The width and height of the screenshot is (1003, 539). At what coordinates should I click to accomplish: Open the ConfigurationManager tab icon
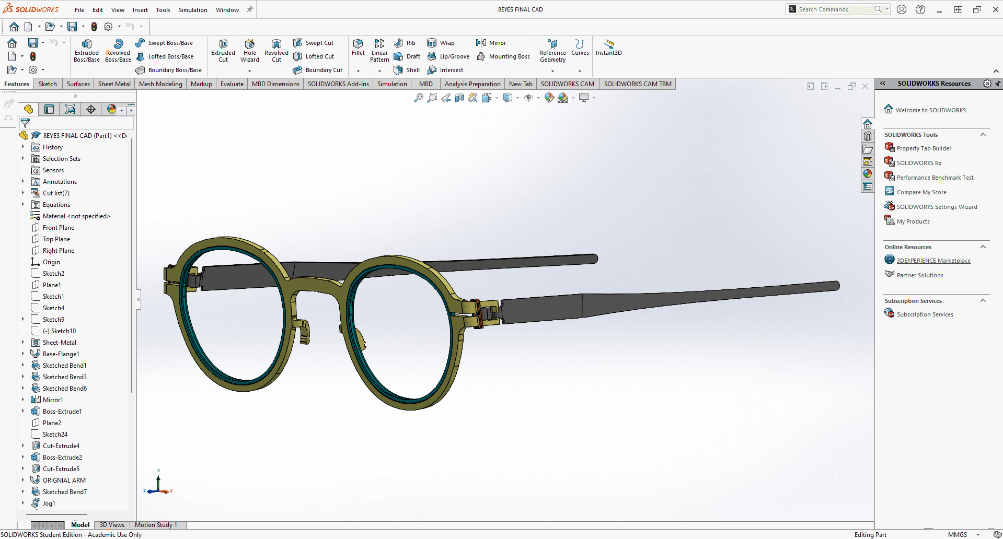point(70,109)
